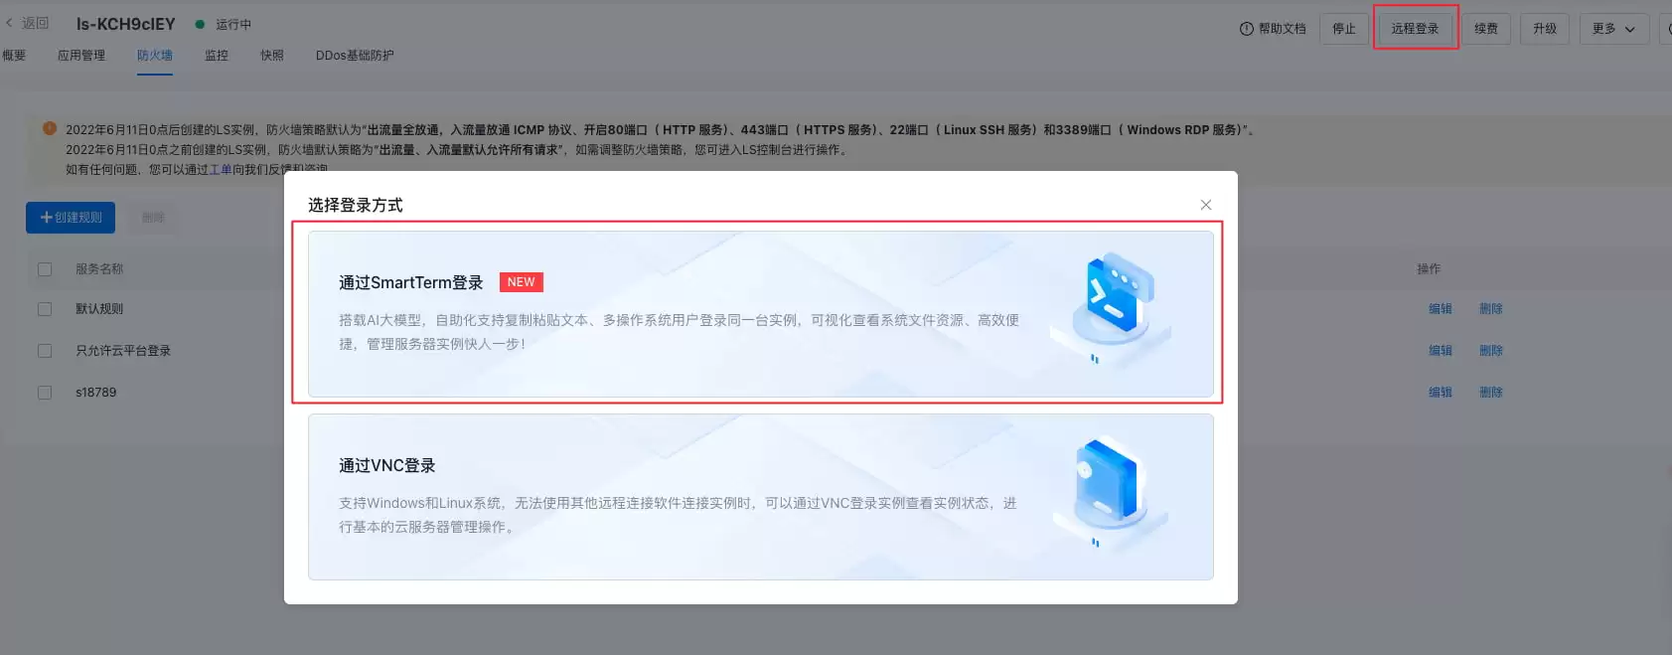The image size is (1672, 655).
Task: Click the VNC login cube illustration
Action: tap(1111, 490)
